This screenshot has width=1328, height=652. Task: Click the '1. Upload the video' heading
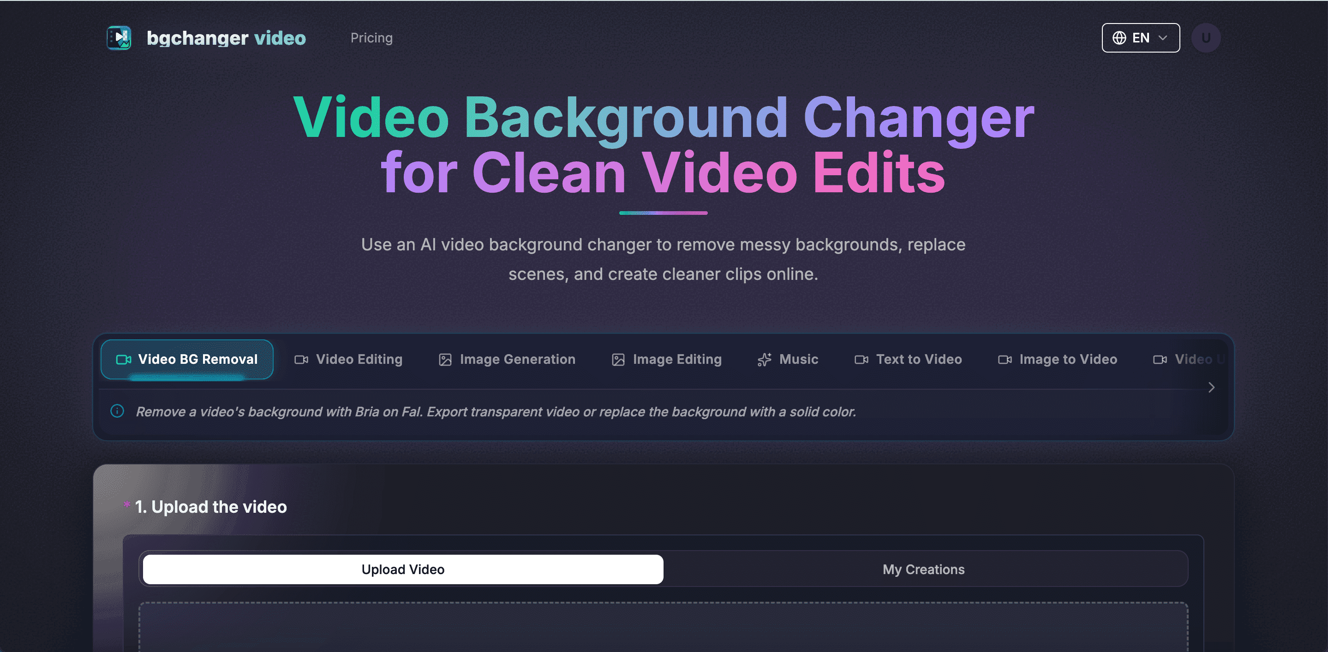tap(210, 507)
